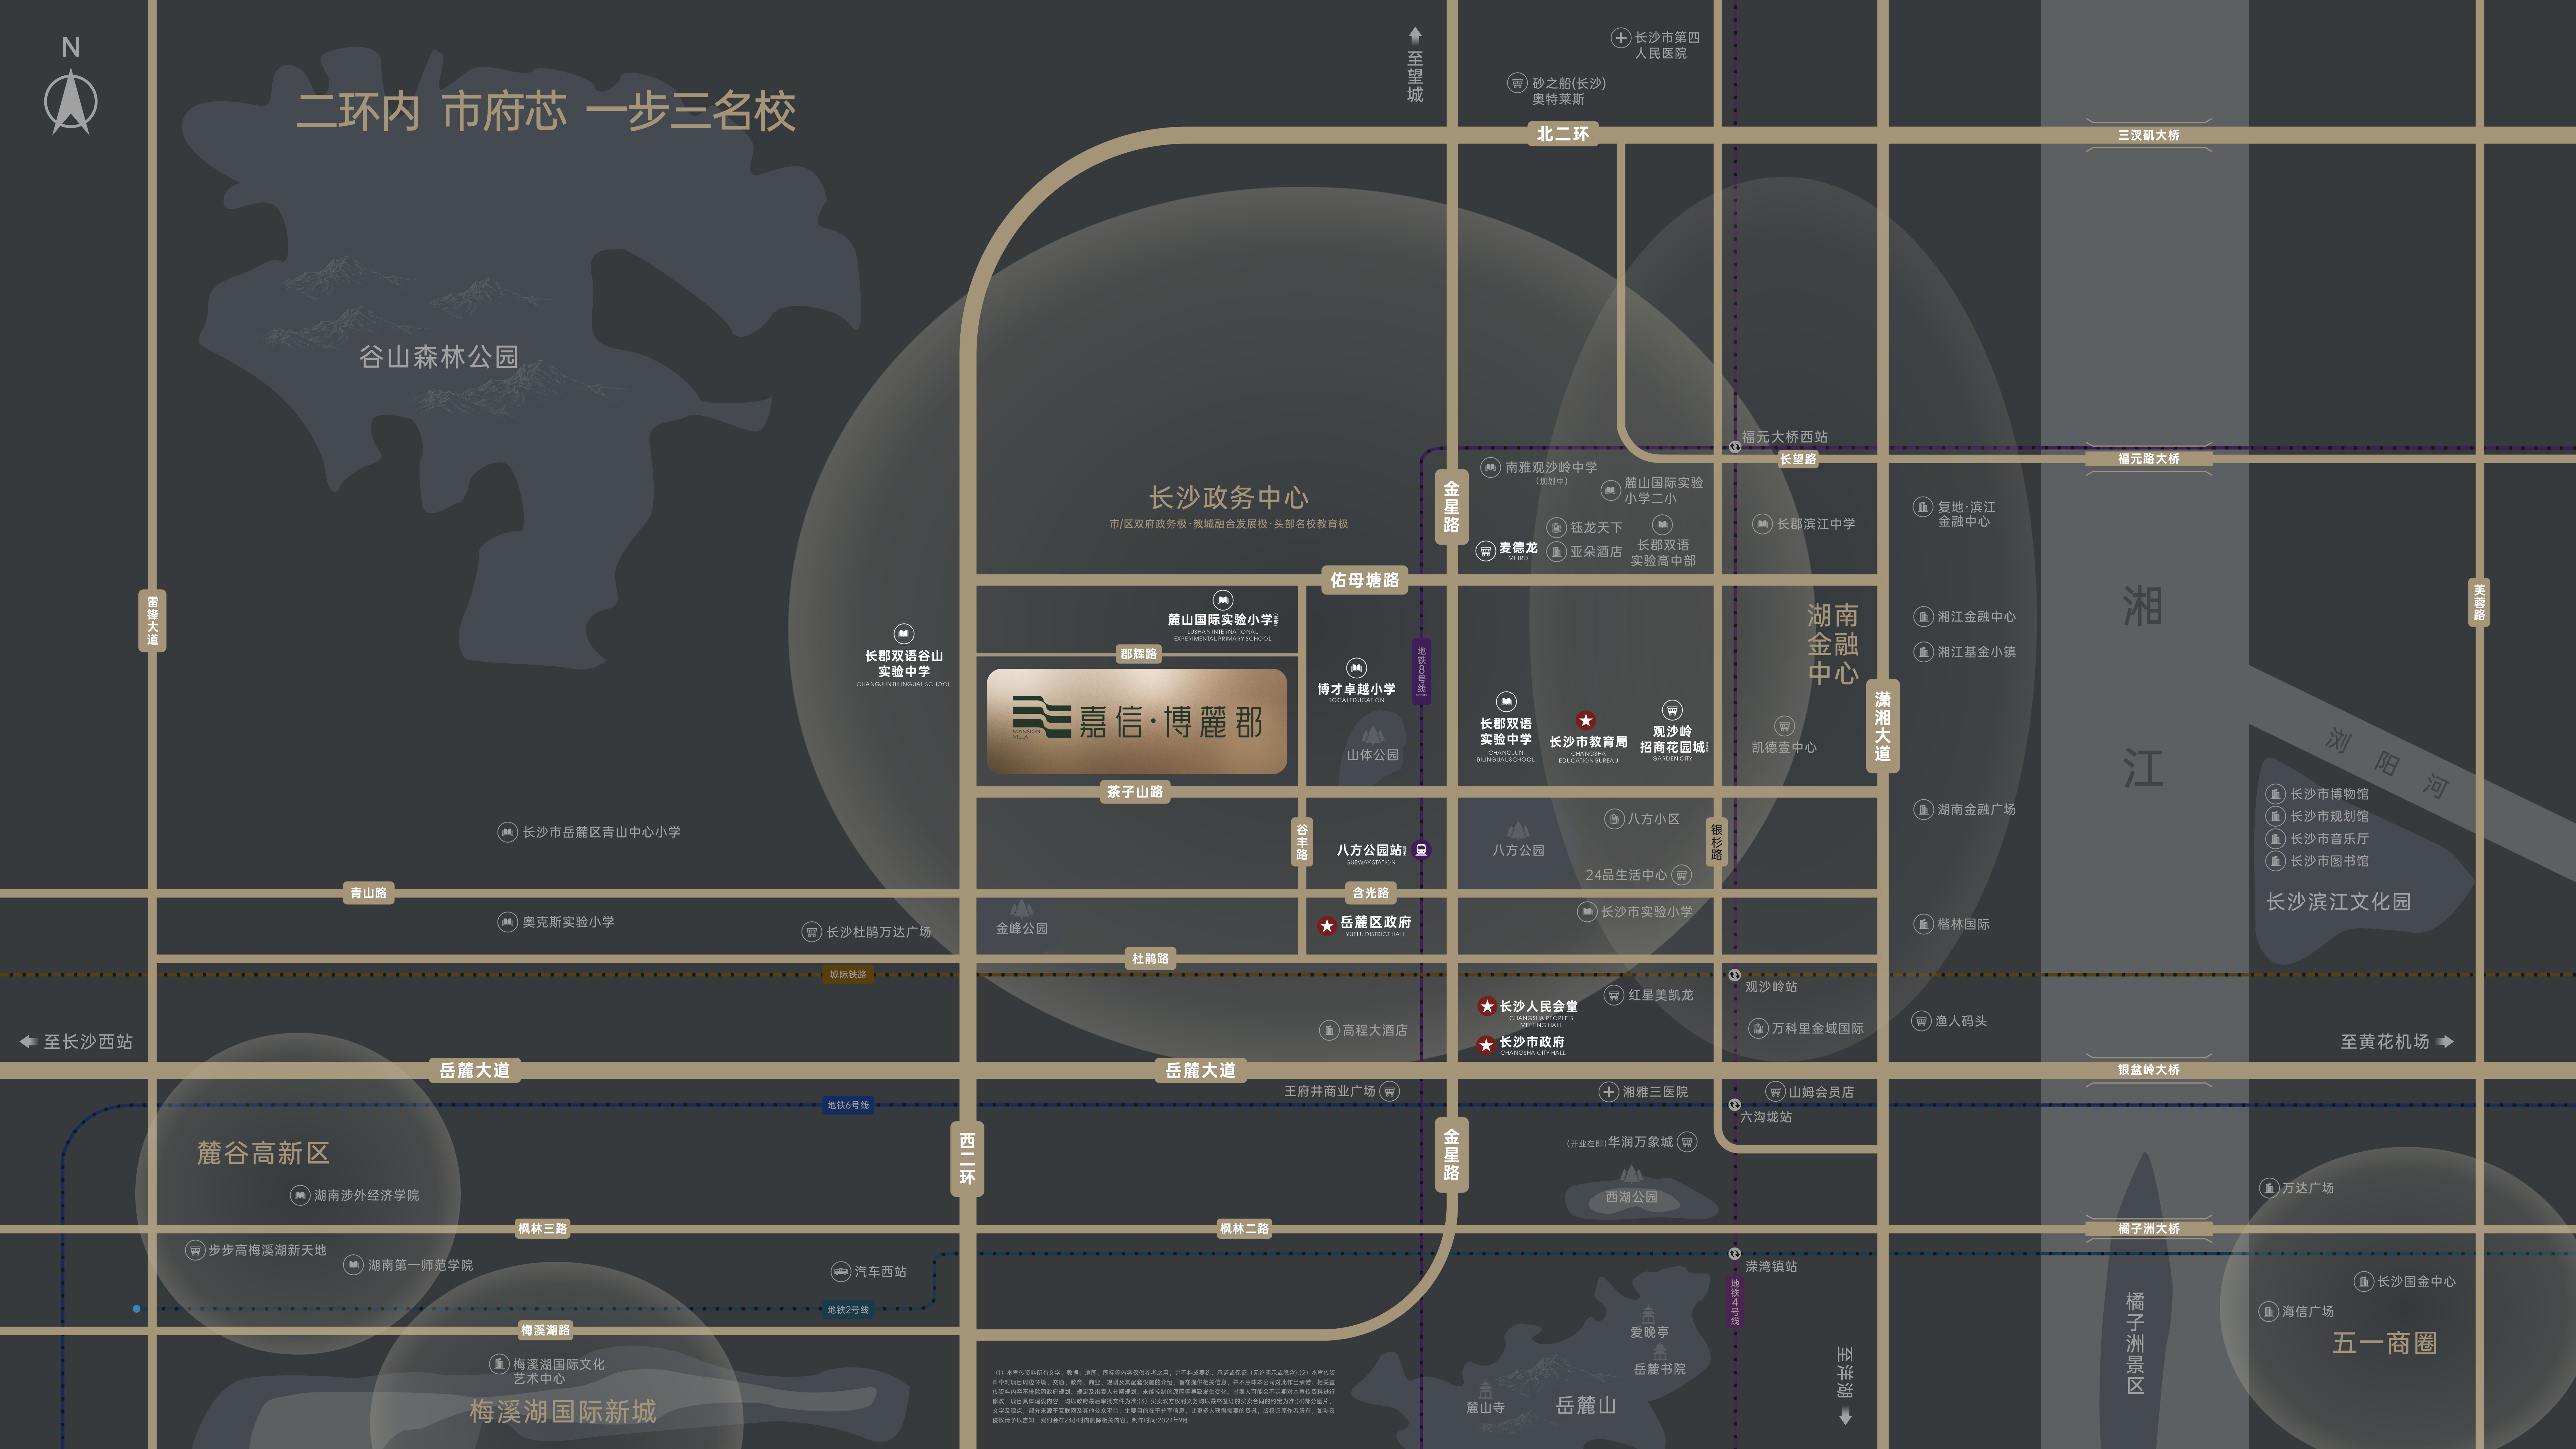Image resolution: width=2576 pixels, height=1449 pixels.
Task: Click the 北二环 road label
Action: tap(1562, 134)
